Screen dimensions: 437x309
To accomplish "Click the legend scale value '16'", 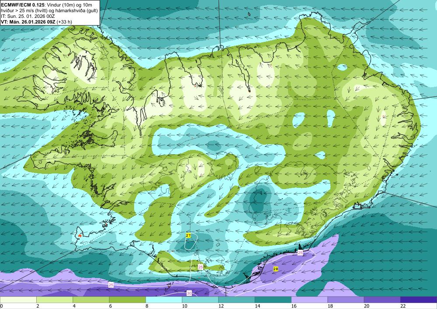I will tap(294, 306).
